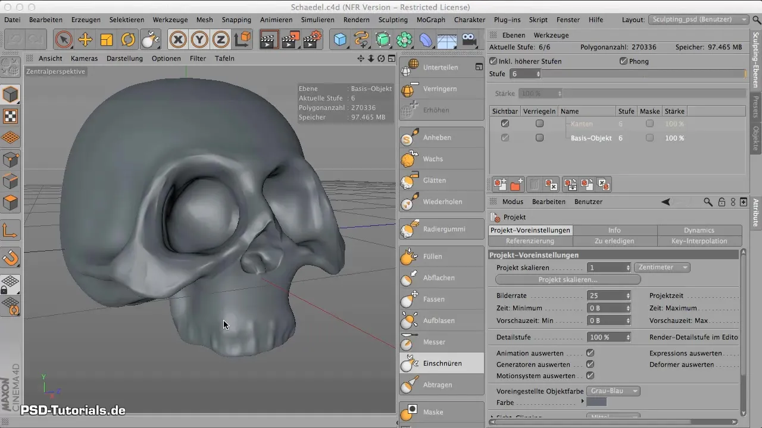Image resolution: width=762 pixels, height=428 pixels.
Task: Open the Zentimeter units dropdown
Action: point(662,267)
